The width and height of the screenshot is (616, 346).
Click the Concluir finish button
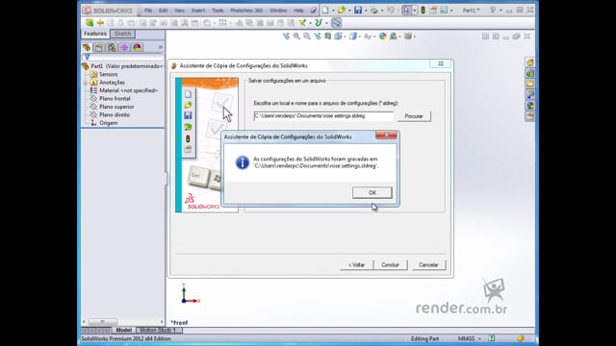[x=390, y=265]
